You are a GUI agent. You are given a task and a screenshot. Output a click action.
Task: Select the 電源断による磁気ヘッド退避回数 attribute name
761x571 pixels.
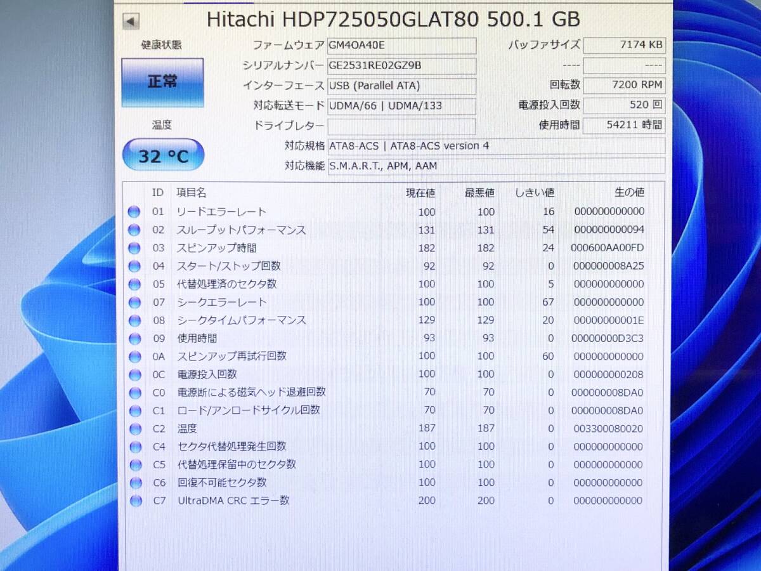(x=251, y=393)
